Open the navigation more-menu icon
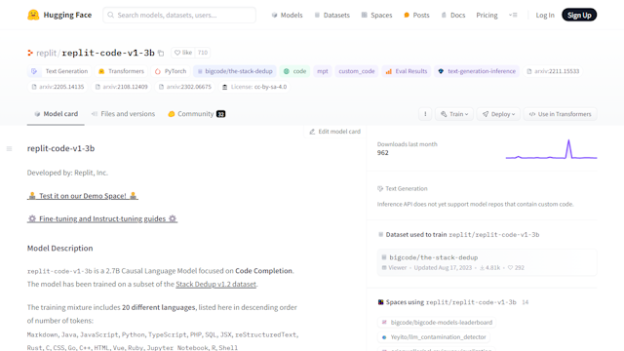Screen dimensions: 624x351 click(x=513, y=16)
